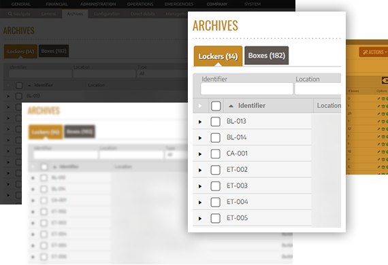Viewport: 388px width, 265px height.
Task: Tick the header select-all checkbox in the dark window
Action: tap(19, 86)
